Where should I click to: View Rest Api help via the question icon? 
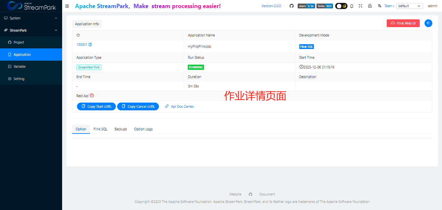pyautogui.click(x=92, y=95)
